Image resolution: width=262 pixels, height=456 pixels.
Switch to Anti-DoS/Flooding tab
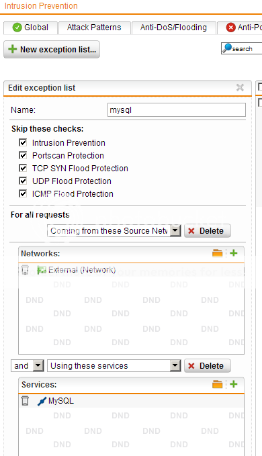click(x=173, y=28)
